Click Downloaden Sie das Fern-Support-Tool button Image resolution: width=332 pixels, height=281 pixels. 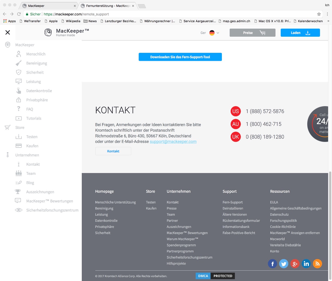coord(180,57)
